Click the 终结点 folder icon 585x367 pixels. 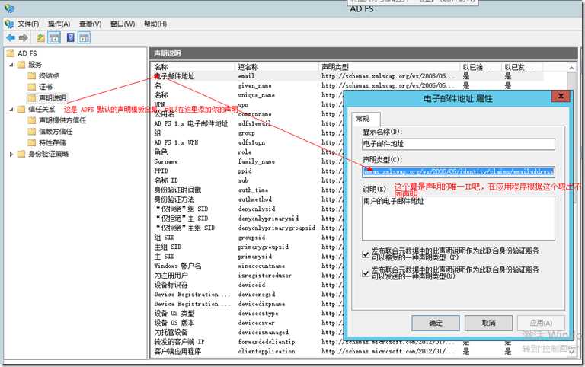(32, 75)
